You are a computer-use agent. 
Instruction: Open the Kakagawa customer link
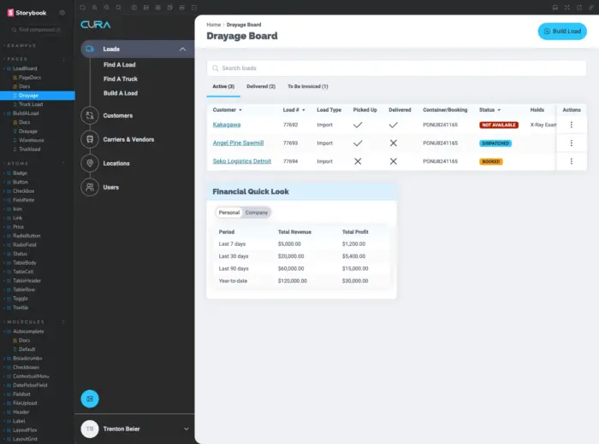click(227, 125)
